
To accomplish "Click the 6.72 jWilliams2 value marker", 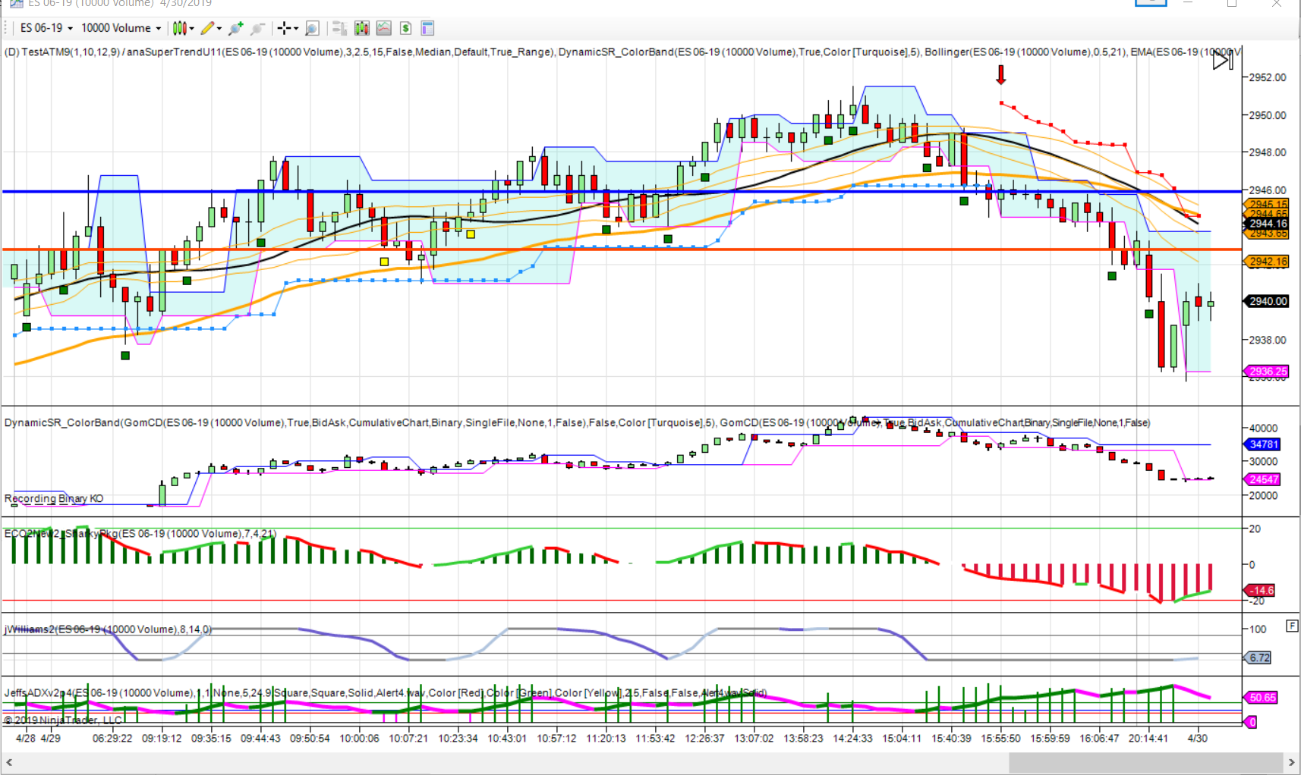I will pos(1258,657).
